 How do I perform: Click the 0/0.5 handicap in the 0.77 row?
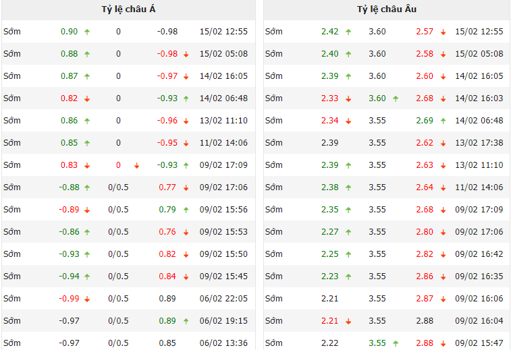(118, 187)
